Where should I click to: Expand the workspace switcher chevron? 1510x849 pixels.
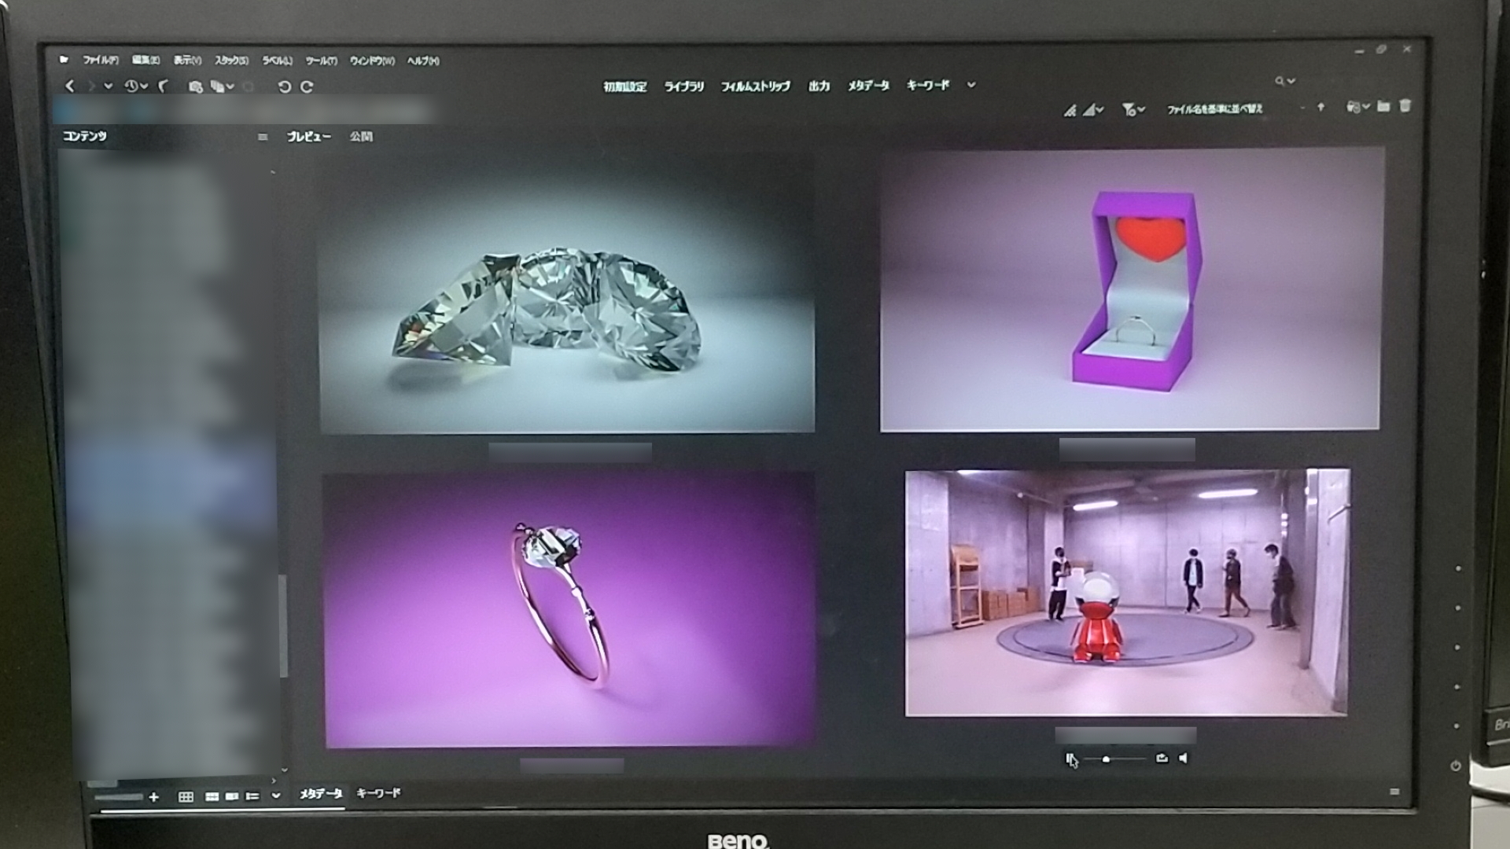[971, 85]
